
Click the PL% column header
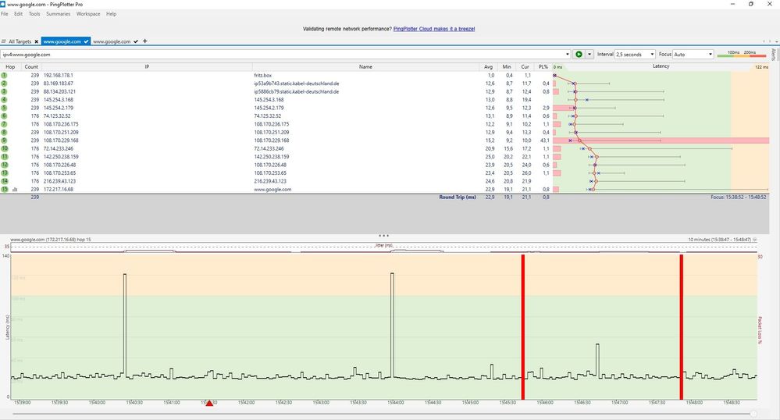click(x=543, y=66)
